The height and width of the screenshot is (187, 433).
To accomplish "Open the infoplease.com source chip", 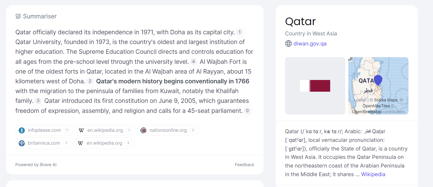I will pyautogui.click(x=44, y=130).
